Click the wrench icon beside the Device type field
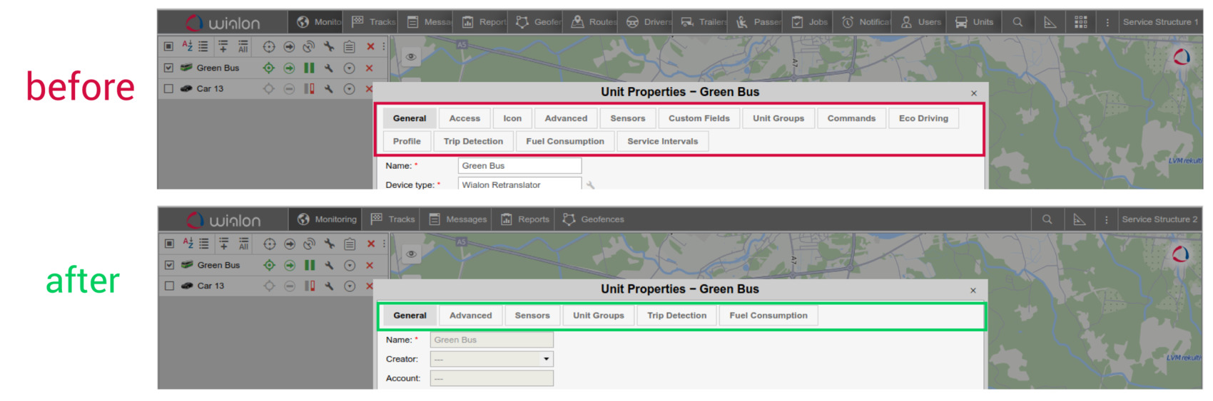1213x401 pixels. [590, 184]
